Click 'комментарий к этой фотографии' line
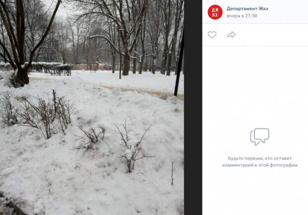 pyautogui.click(x=260, y=165)
